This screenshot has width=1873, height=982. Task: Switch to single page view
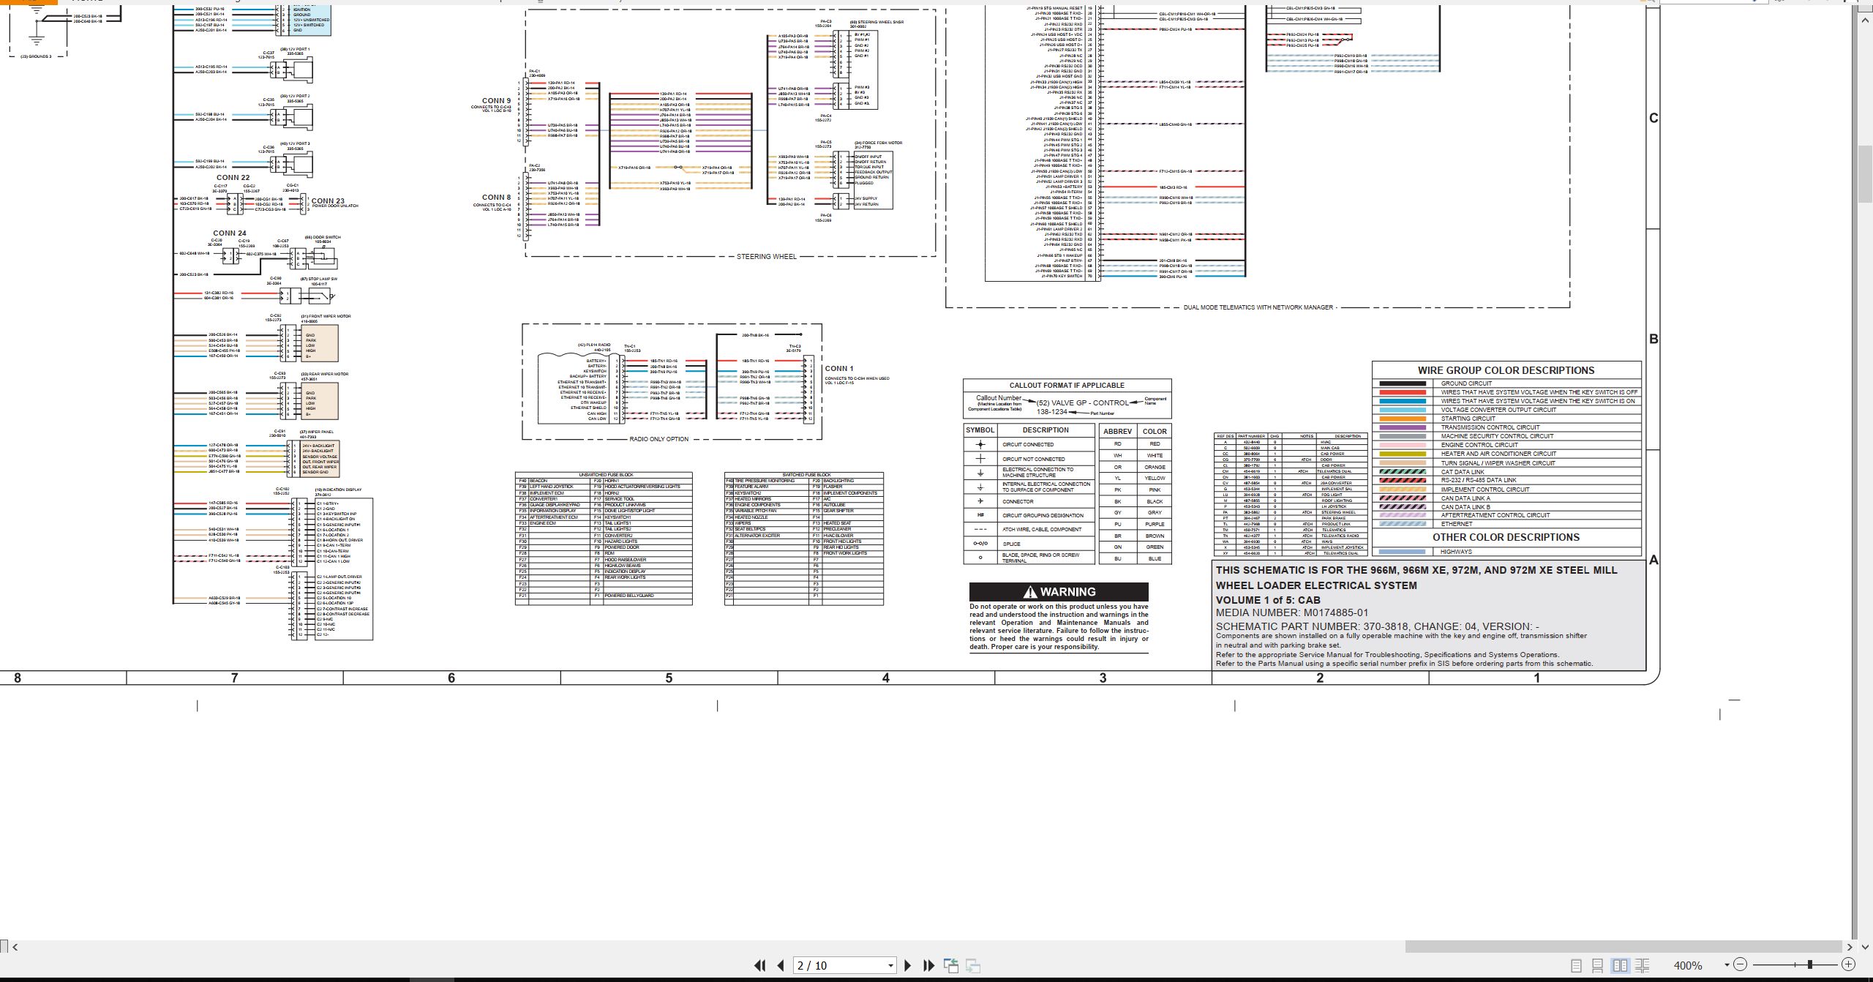(x=1576, y=966)
